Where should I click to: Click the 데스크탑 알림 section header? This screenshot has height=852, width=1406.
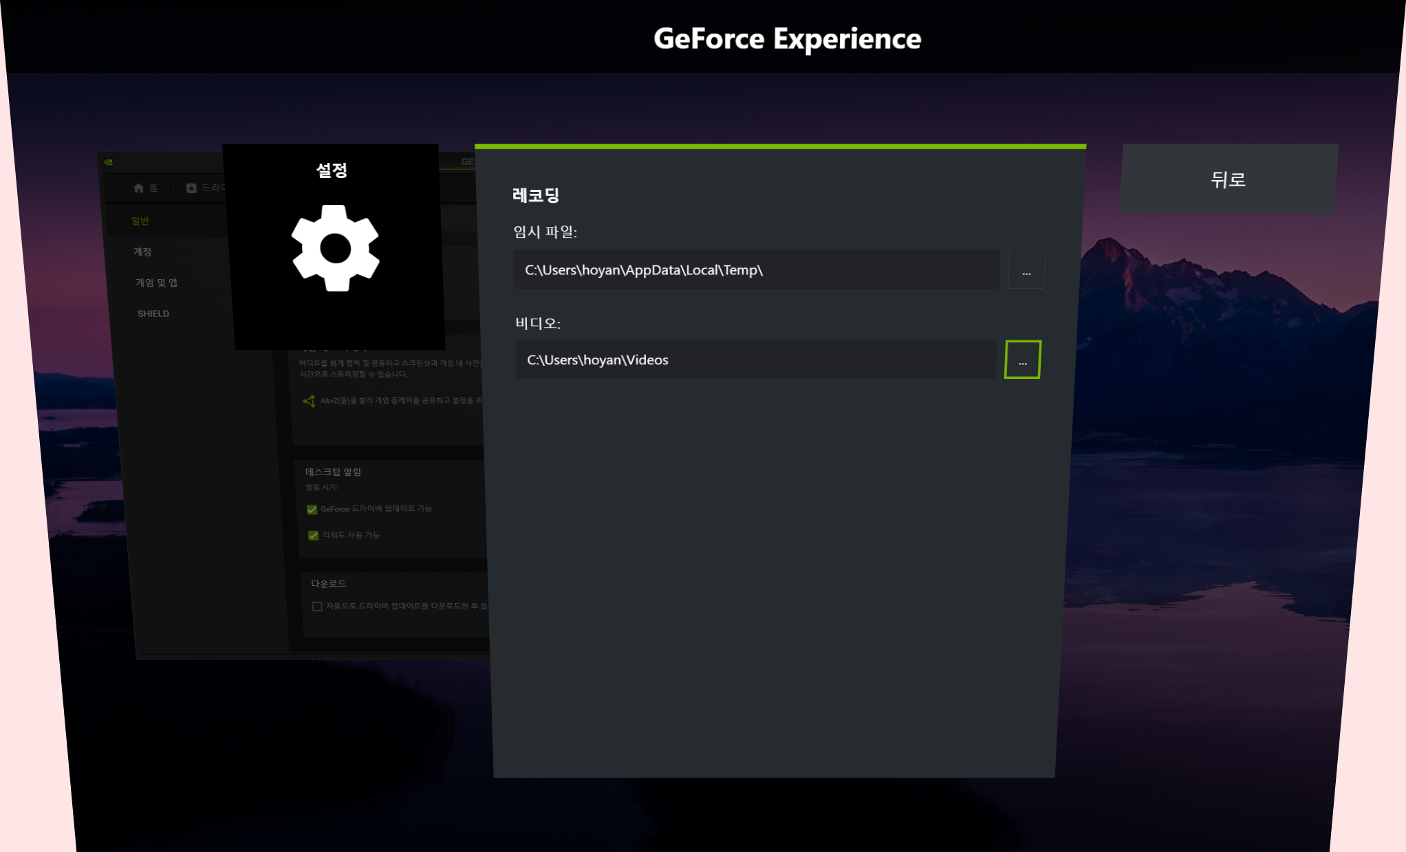click(x=333, y=472)
